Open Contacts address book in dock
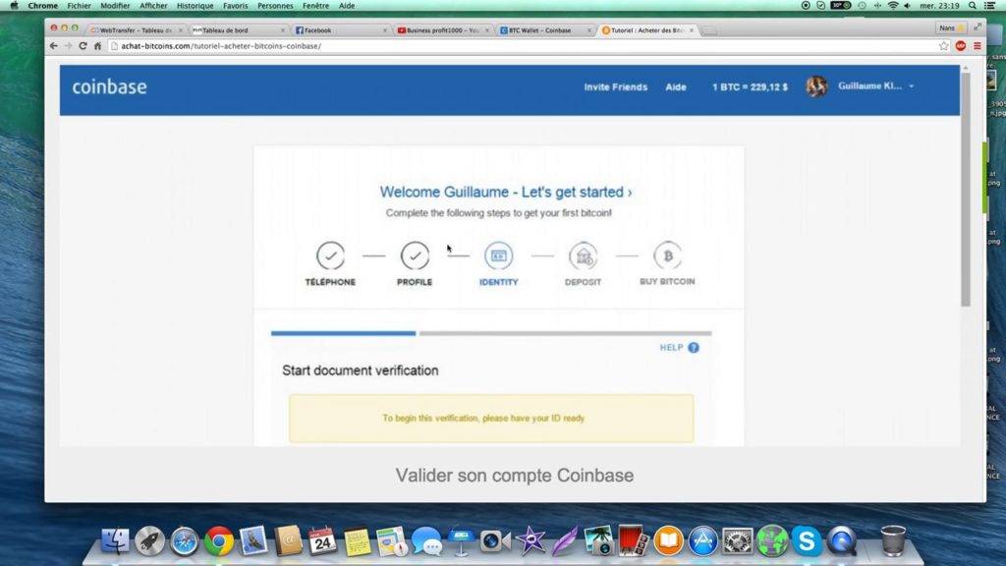Image resolution: width=1006 pixels, height=566 pixels. click(x=288, y=541)
